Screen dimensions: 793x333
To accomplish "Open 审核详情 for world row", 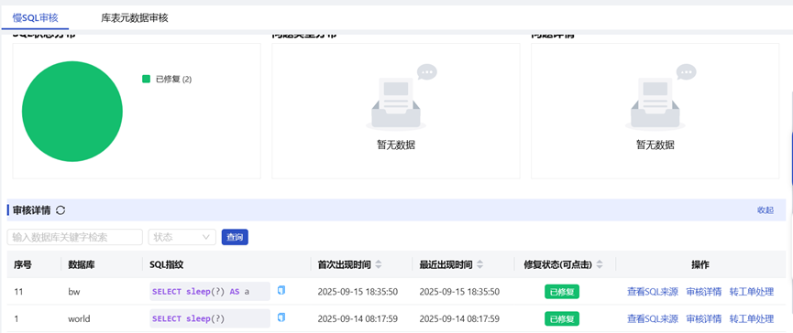I will [x=703, y=319].
